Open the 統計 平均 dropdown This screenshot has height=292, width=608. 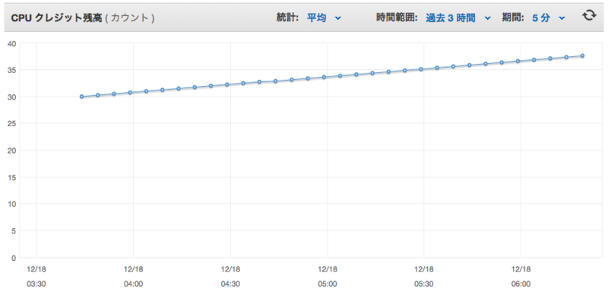[x=325, y=17]
